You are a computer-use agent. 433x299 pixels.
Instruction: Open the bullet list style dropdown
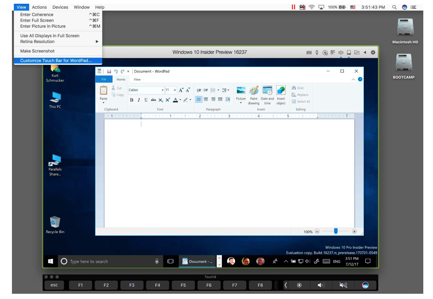pos(218,90)
